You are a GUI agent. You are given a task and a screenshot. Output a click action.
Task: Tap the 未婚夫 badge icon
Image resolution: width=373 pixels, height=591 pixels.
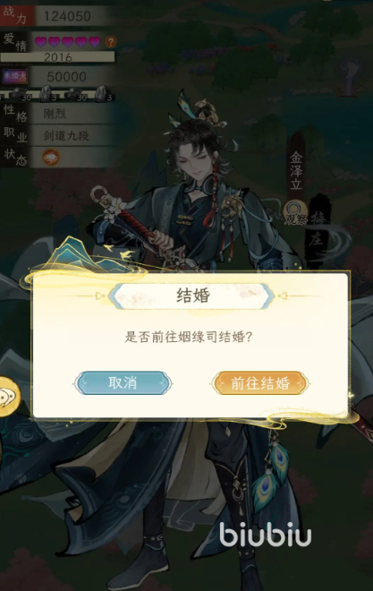15,76
